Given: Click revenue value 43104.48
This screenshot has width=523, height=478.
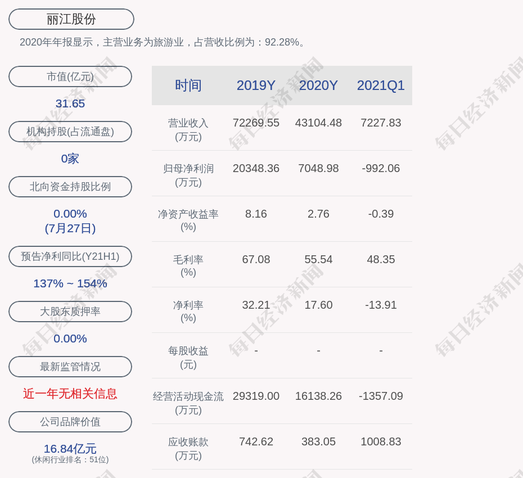Looking at the screenshot, I should click(318, 123).
